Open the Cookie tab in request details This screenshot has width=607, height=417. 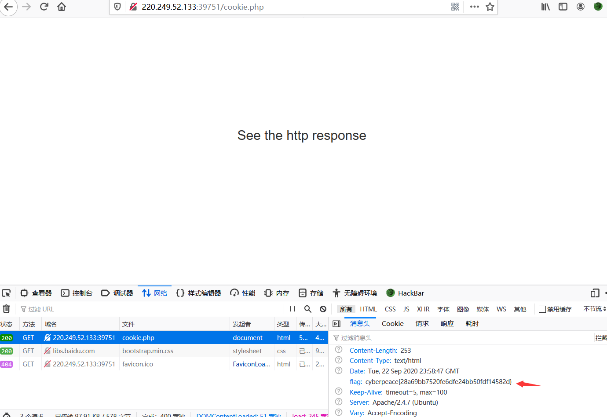tap(392, 324)
